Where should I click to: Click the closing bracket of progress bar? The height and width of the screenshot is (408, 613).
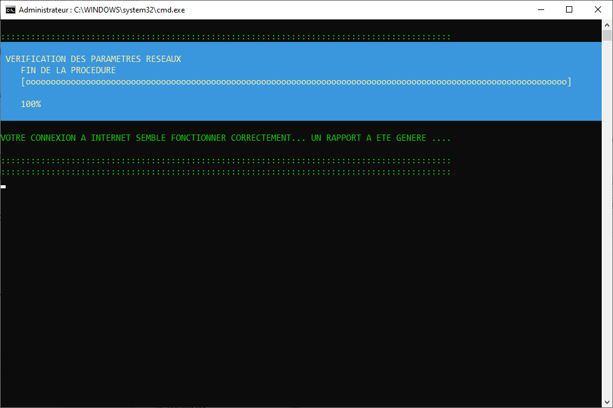[569, 82]
